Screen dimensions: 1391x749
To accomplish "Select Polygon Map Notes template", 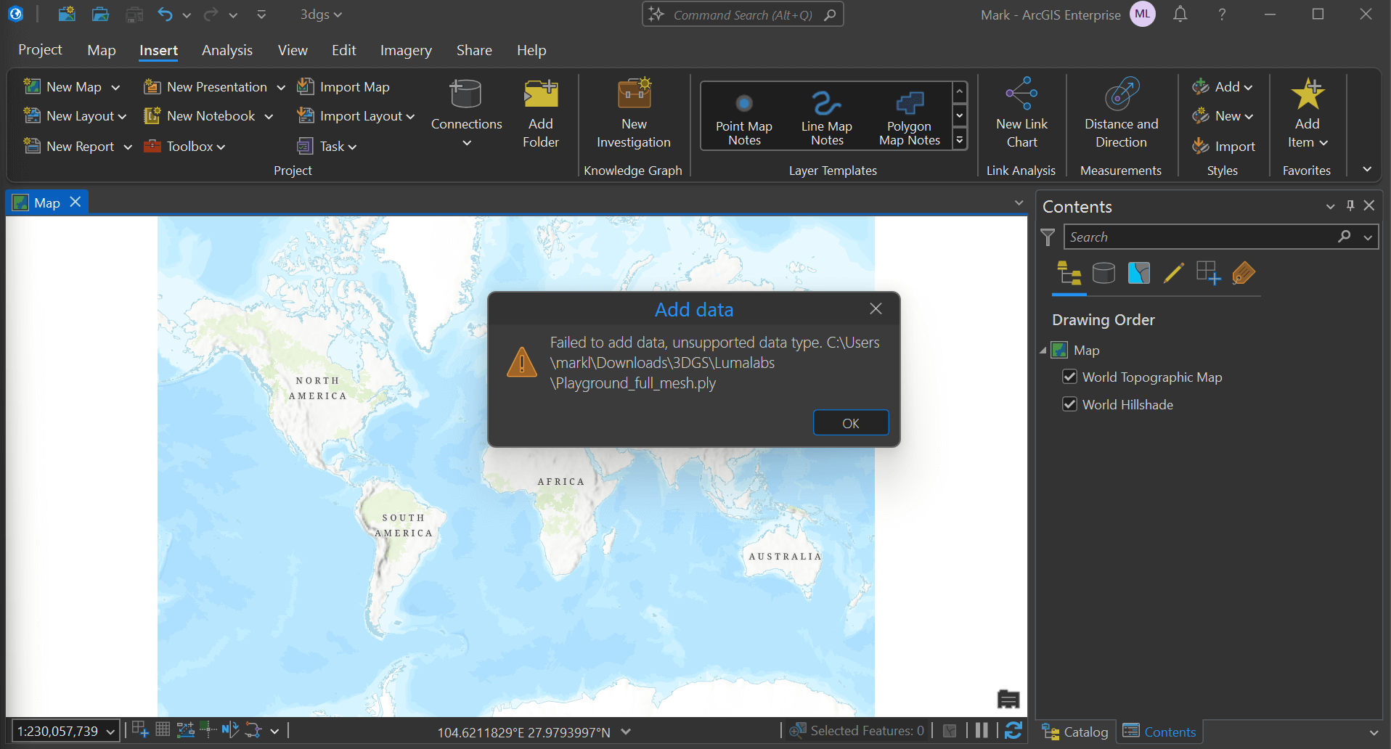I will pyautogui.click(x=910, y=118).
